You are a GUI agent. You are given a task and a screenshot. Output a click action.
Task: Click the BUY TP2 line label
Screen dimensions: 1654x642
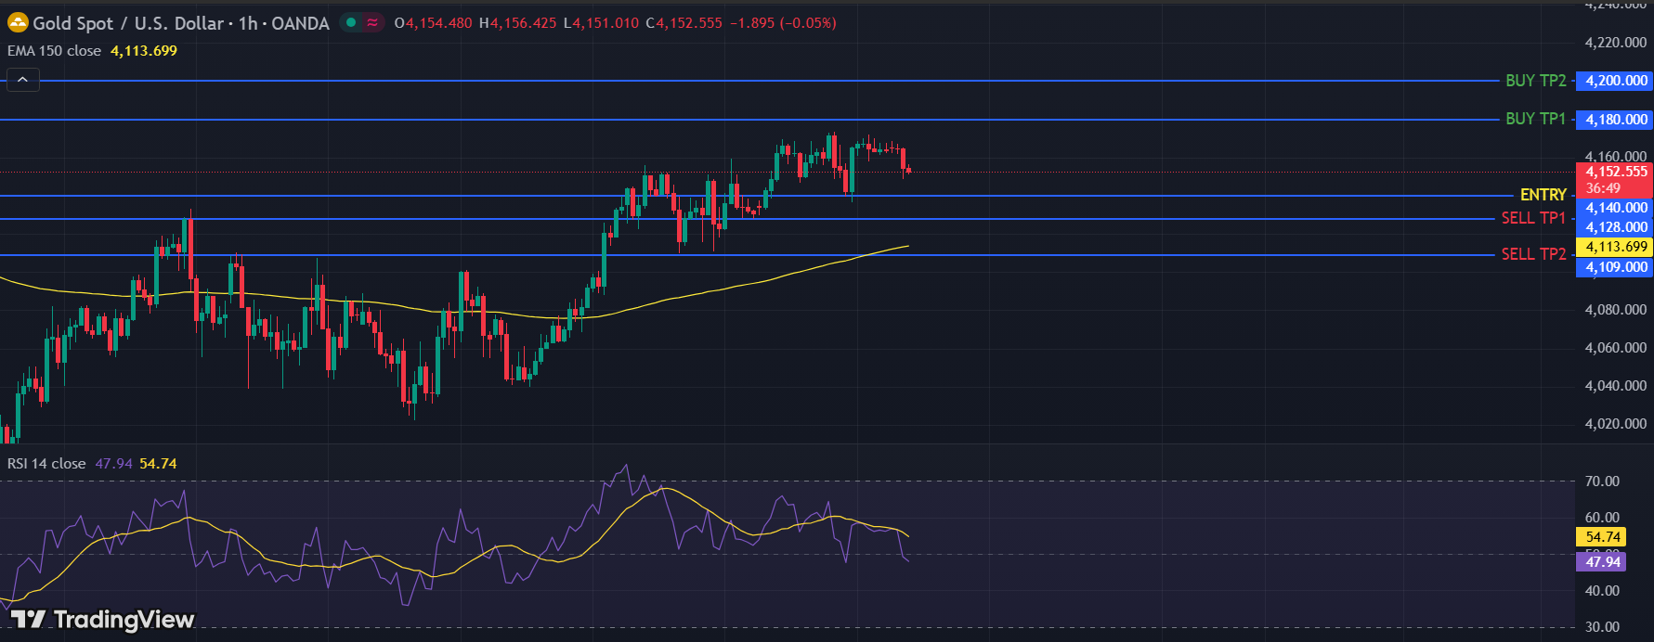point(1535,81)
